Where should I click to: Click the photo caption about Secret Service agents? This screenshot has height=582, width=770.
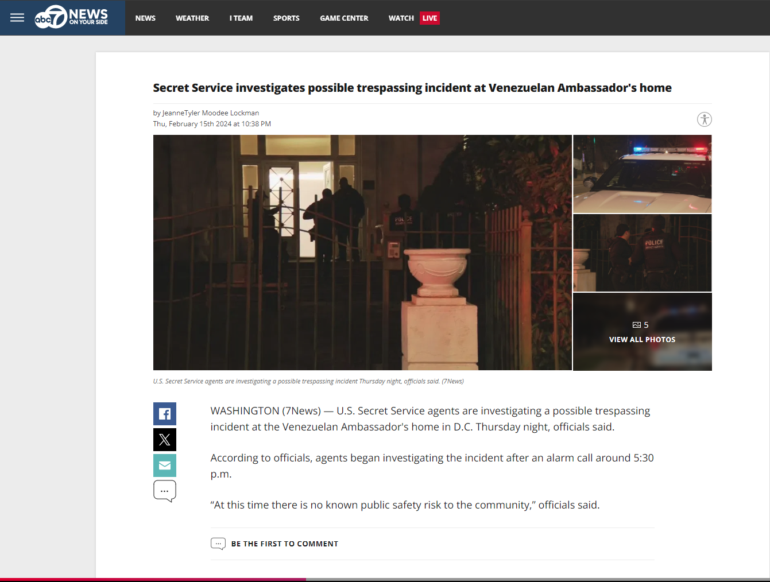point(308,381)
